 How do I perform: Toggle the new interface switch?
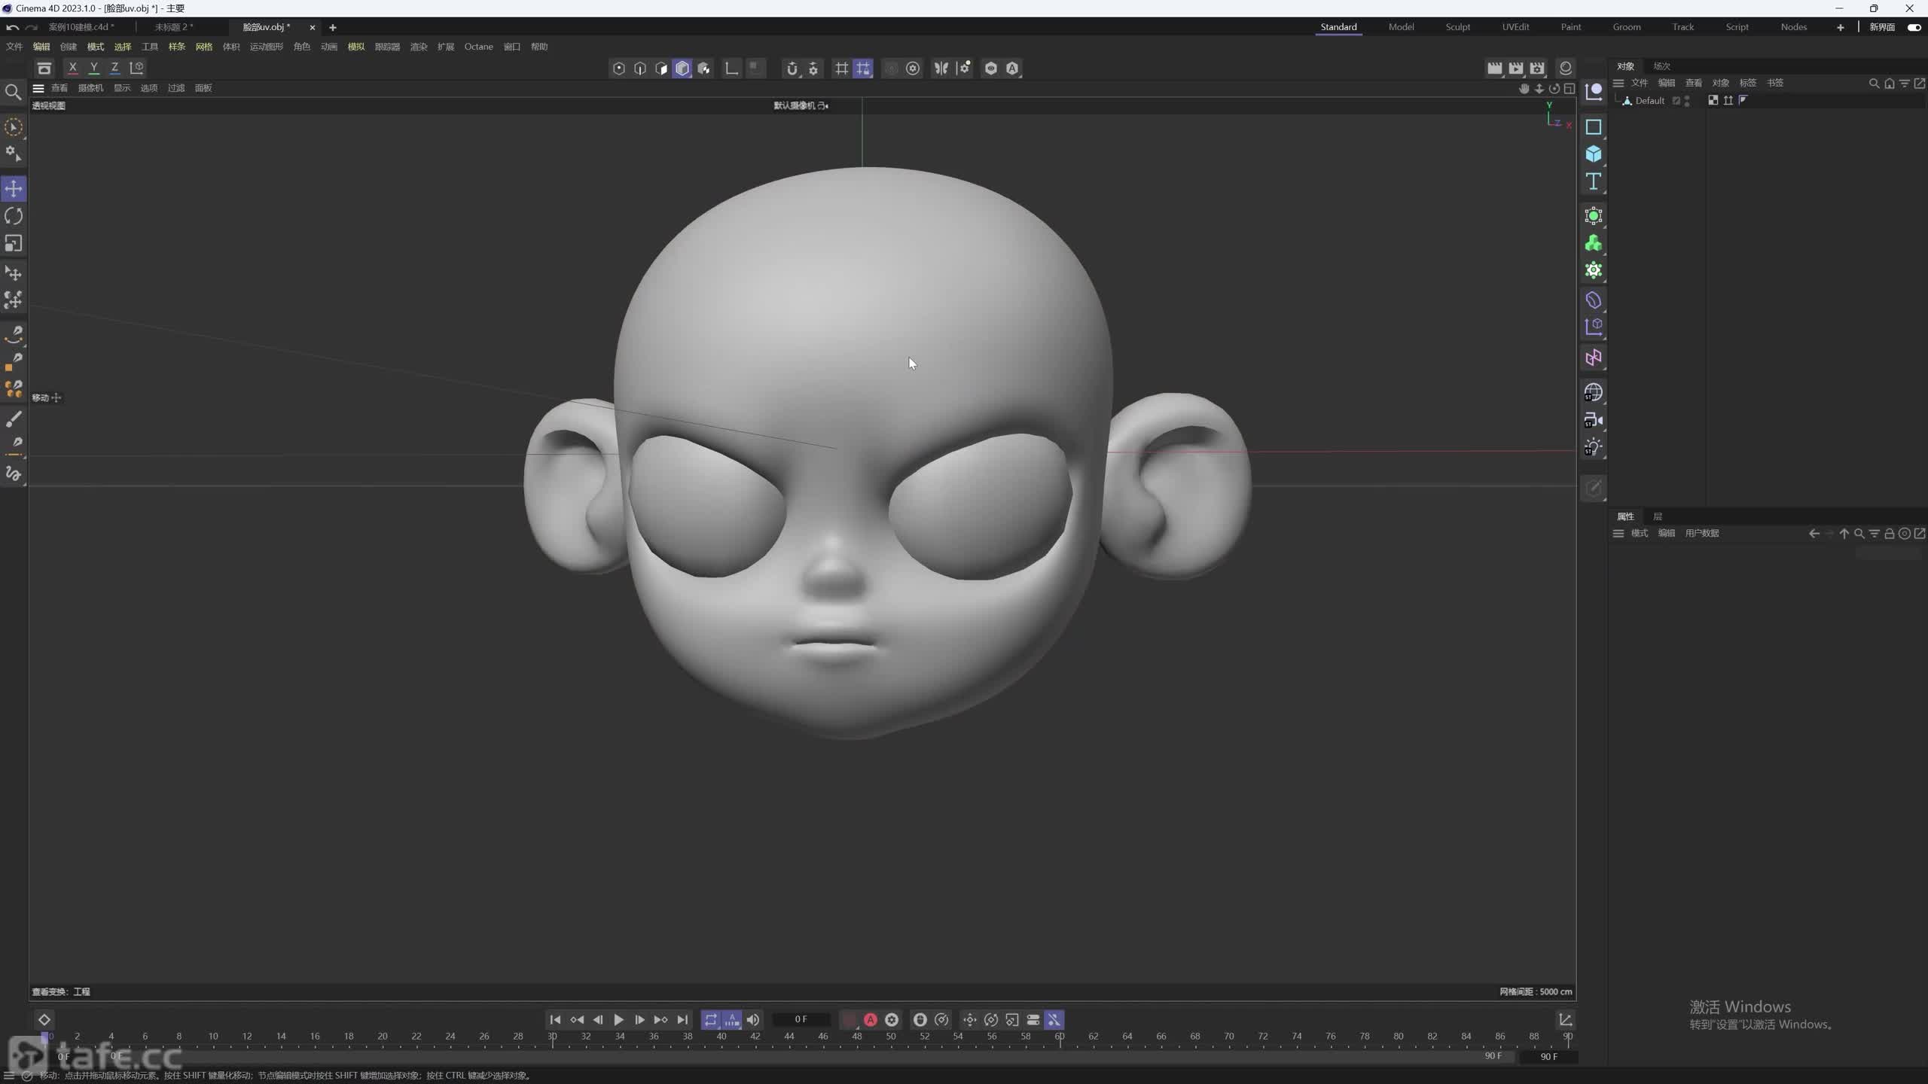pos(1914,27)
